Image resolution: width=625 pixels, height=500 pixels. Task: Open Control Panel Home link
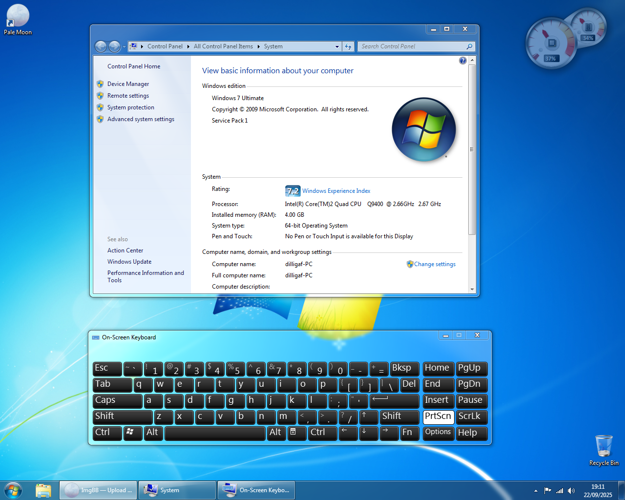point(134,66)
